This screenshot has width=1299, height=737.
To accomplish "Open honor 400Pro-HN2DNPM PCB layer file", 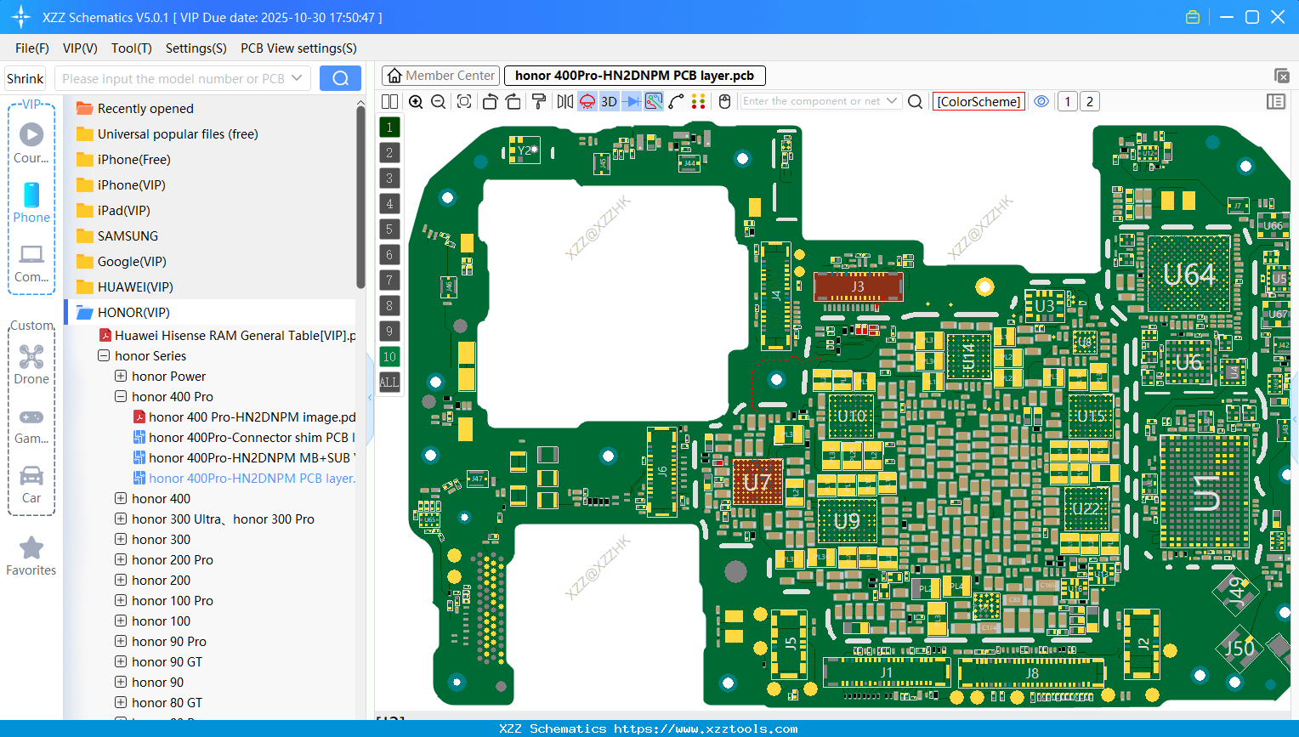I will tap(244, 478).
